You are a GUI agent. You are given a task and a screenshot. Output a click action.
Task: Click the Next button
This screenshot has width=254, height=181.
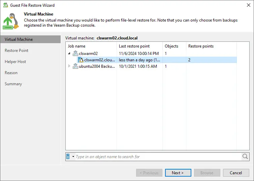click(178, 173)
